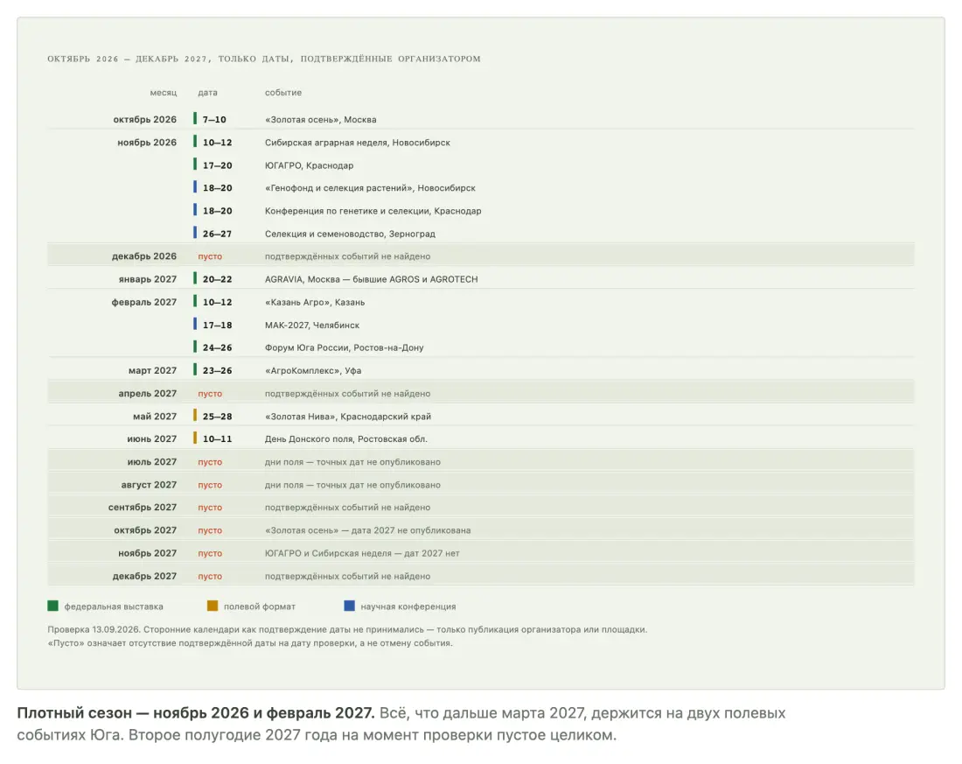Image resolution: width=962 pixels, height=764 pixels.
Task: Click the bold caption 'Плотный сезон — ноябрь 2026 и февраль 2027.'
Action: 196,713
